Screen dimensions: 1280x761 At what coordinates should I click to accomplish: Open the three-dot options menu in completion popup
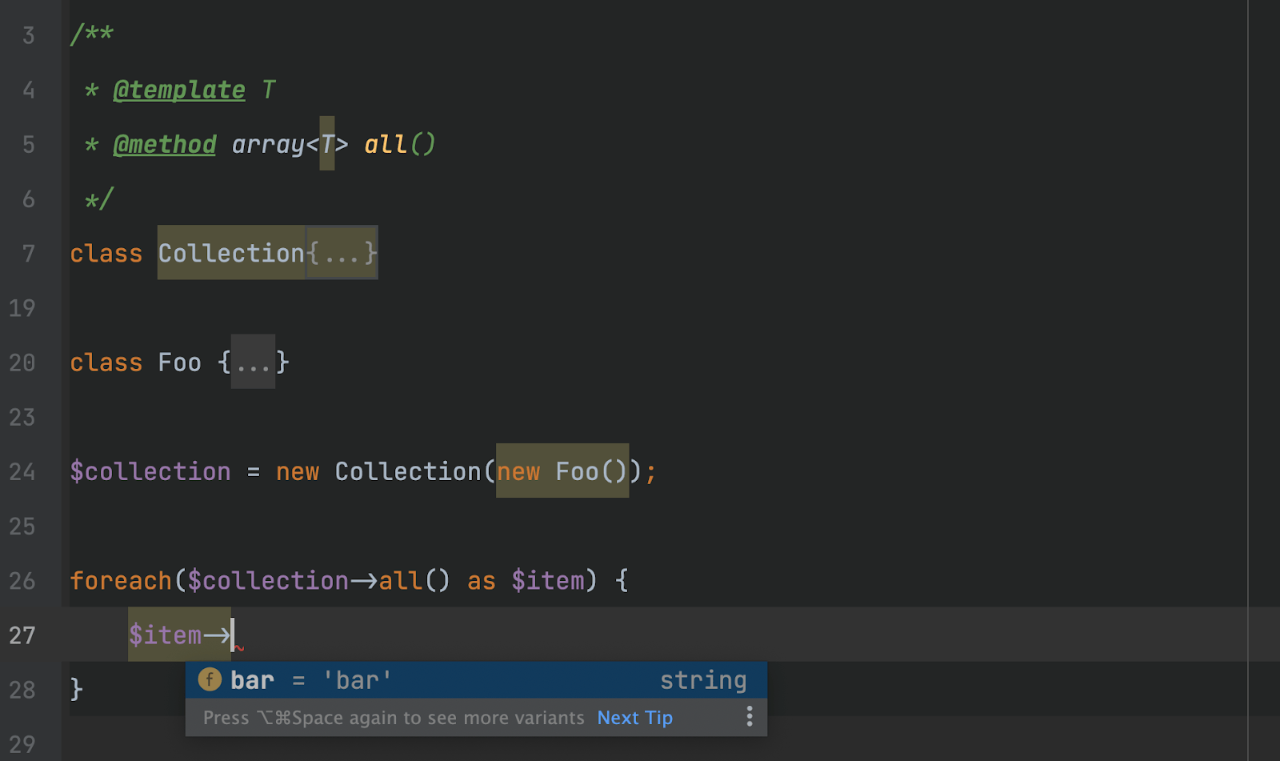(x=749, y=717)
